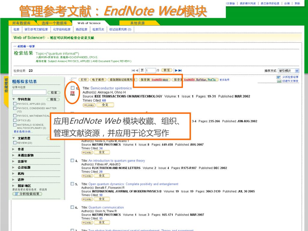Click Links button for Quantum communication record
308x231 pixels.
(x=88, y=223)
